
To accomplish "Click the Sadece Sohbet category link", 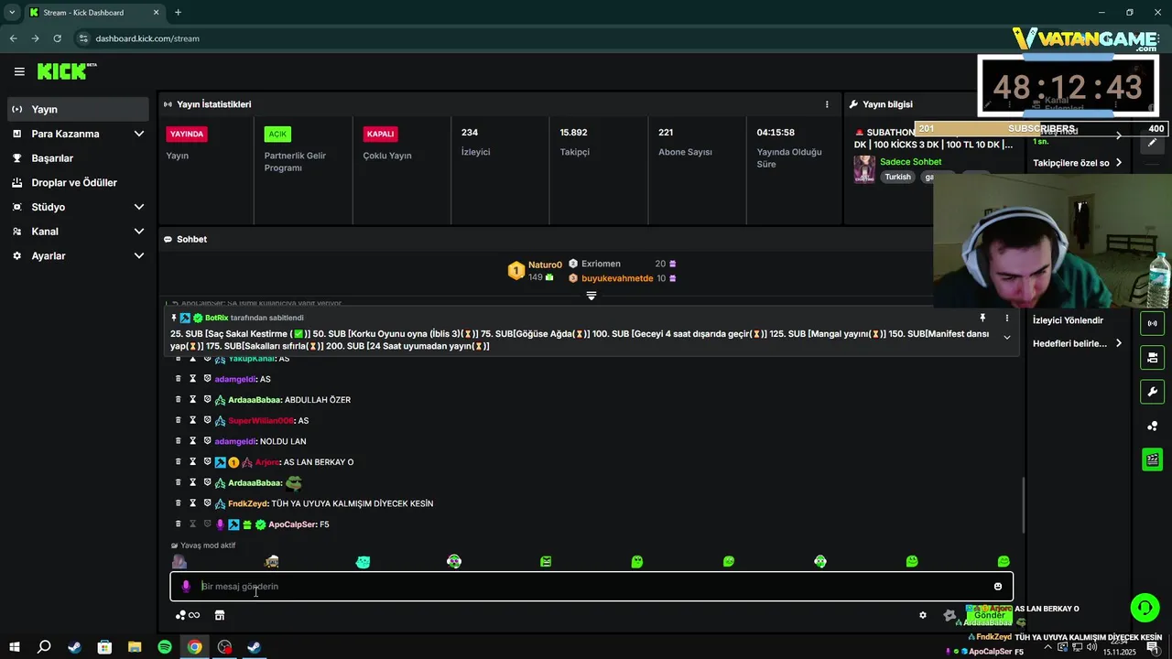I will tap(910, 162).
